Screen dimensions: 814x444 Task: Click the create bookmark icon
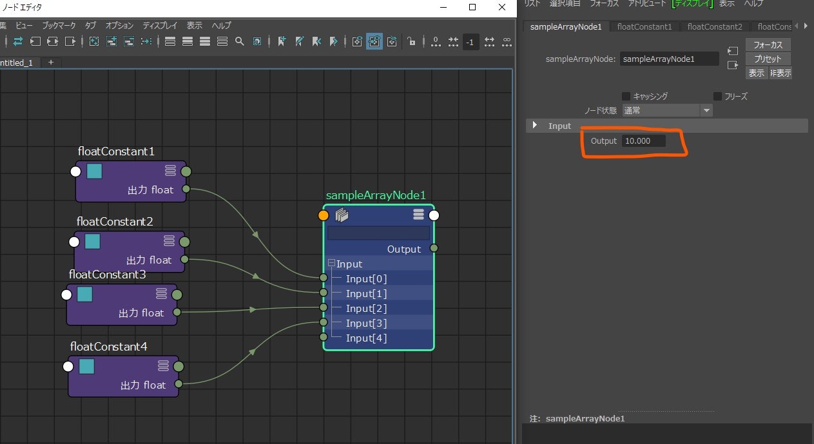(x=282, y=41)
